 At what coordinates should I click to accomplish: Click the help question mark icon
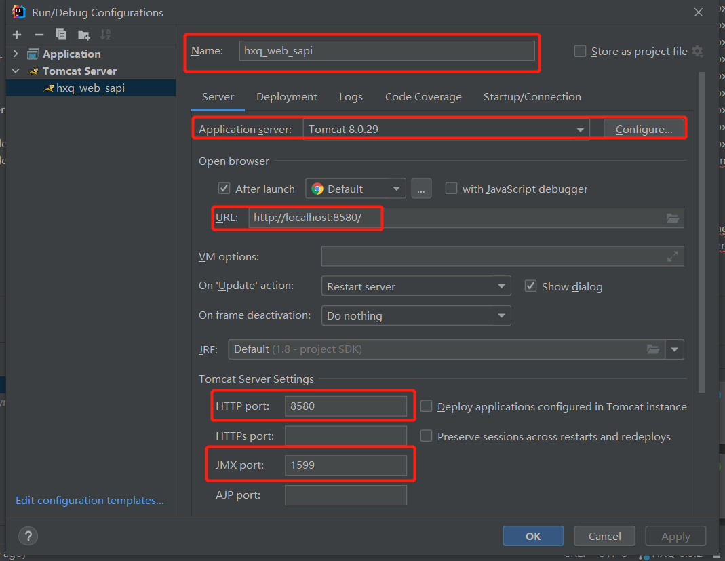coord(28,535)
